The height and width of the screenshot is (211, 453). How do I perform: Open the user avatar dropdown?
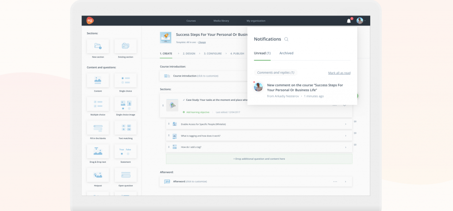click(x=361, y=21)
